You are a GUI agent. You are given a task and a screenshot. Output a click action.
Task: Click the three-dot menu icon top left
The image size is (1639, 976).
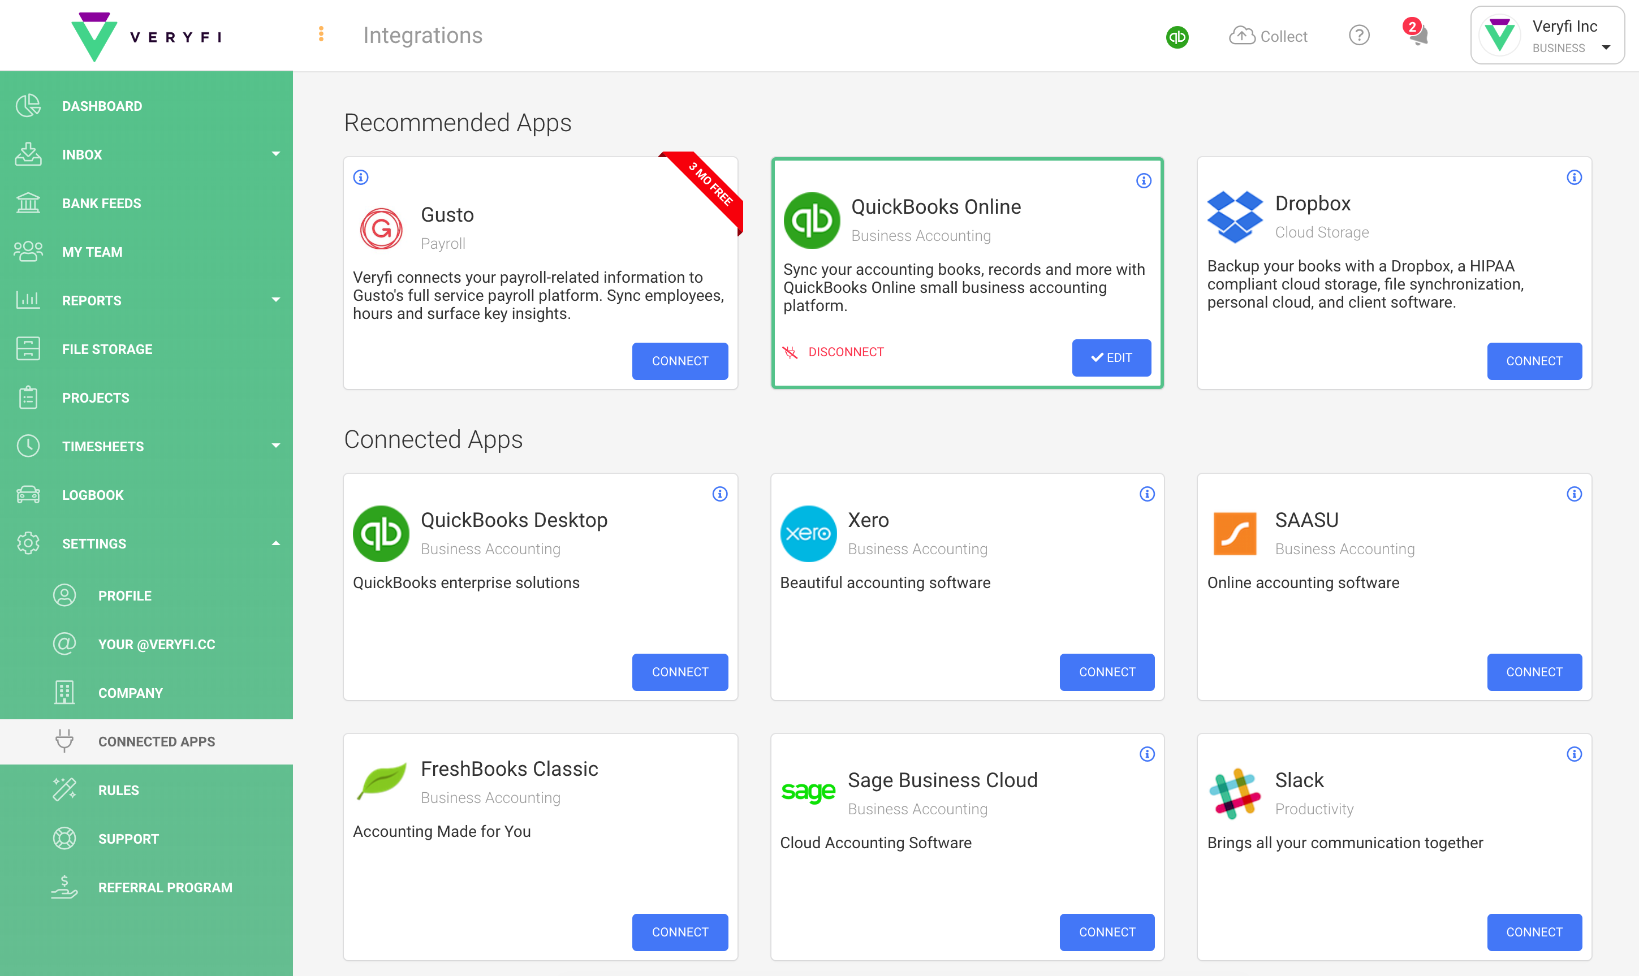click(323, 34)
